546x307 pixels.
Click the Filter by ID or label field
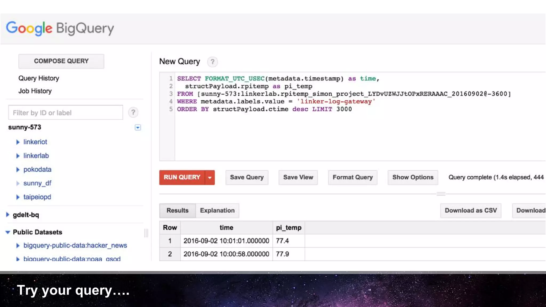pos(65,113)
